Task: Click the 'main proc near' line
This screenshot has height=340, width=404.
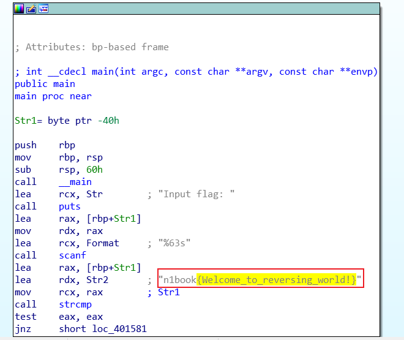Action: (x=53, y=96)
